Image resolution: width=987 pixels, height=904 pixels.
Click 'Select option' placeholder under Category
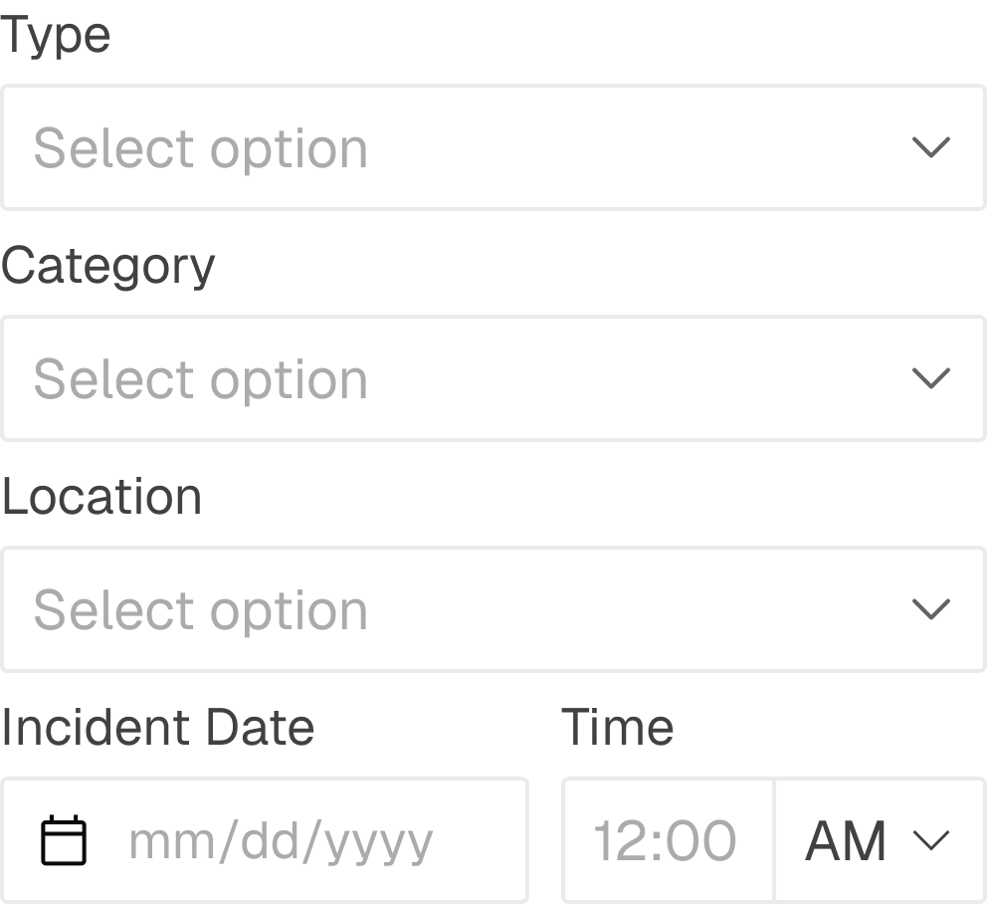201,380
